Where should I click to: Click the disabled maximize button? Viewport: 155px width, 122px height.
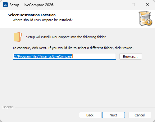(x=133, y=5)
